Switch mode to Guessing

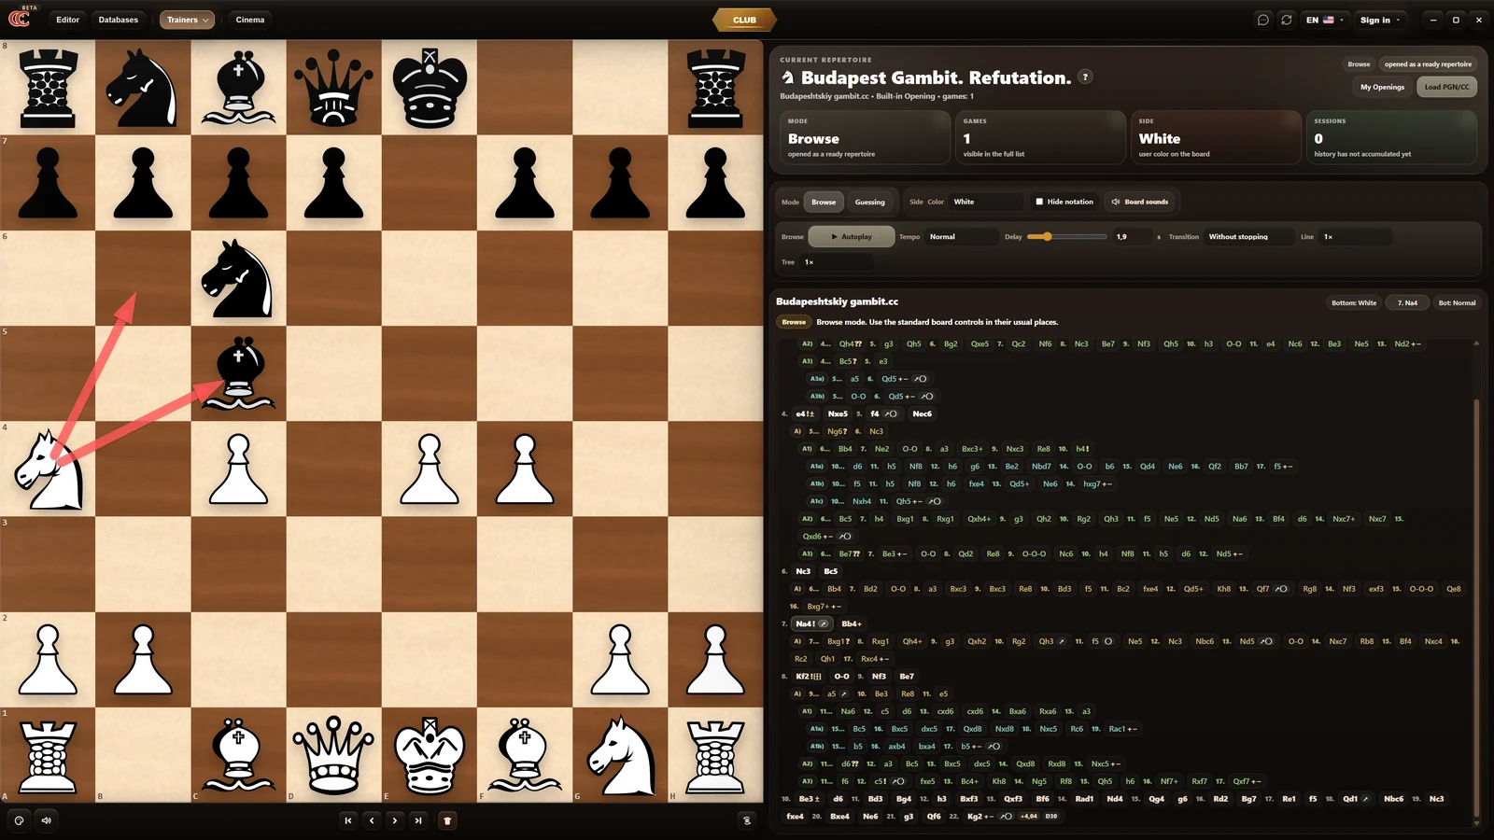click(x=869, y=202)
